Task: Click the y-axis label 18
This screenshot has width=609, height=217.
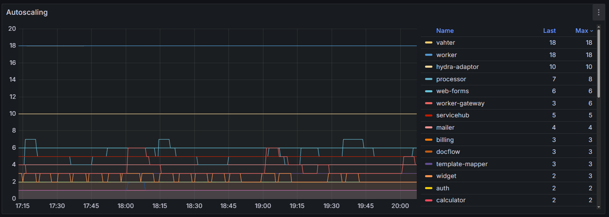Action: (x=12, y=46)
